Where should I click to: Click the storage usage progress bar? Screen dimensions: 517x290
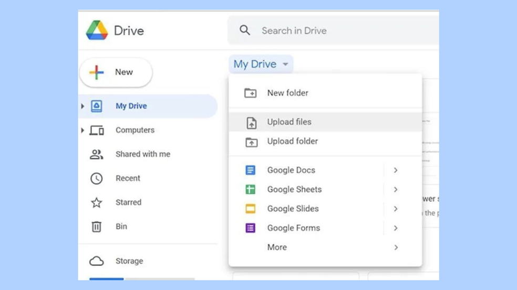coord(142,279)
